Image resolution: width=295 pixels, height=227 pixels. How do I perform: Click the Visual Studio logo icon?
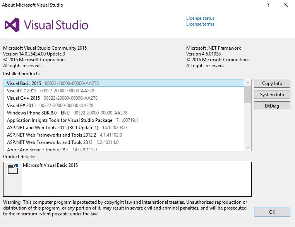click(x=12, y=25)
